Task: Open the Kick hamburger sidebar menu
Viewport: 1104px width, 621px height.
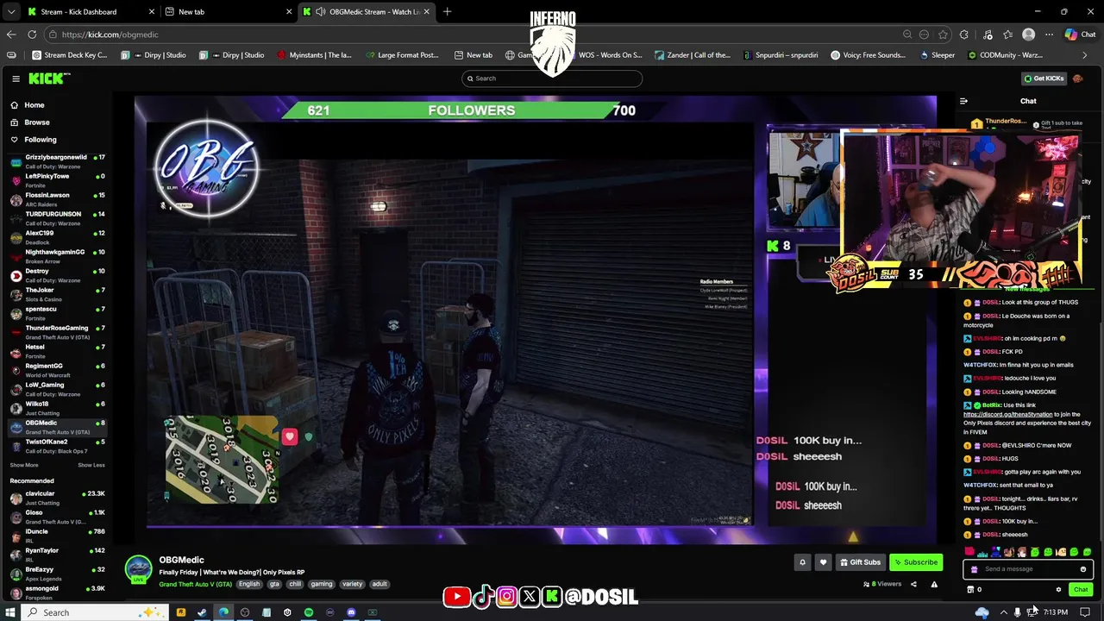Action: pos(16,78)
